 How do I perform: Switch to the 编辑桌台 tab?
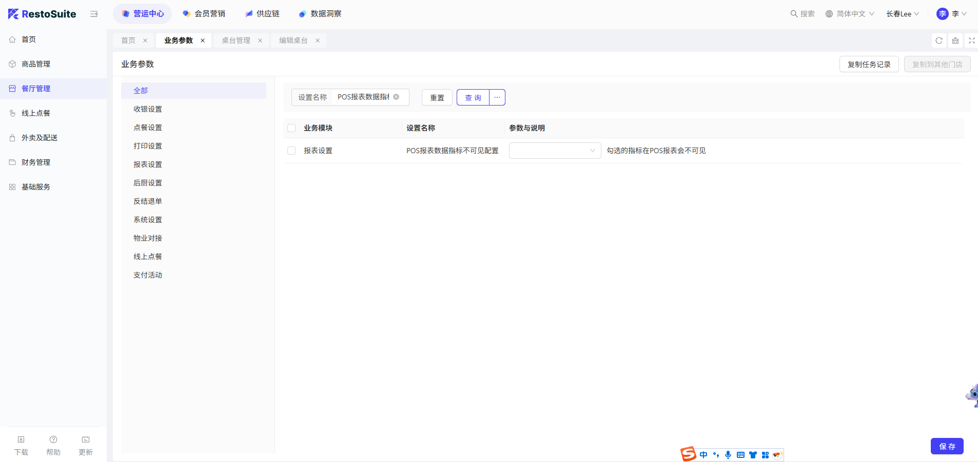pyautogui.click(x=293, y=40)
